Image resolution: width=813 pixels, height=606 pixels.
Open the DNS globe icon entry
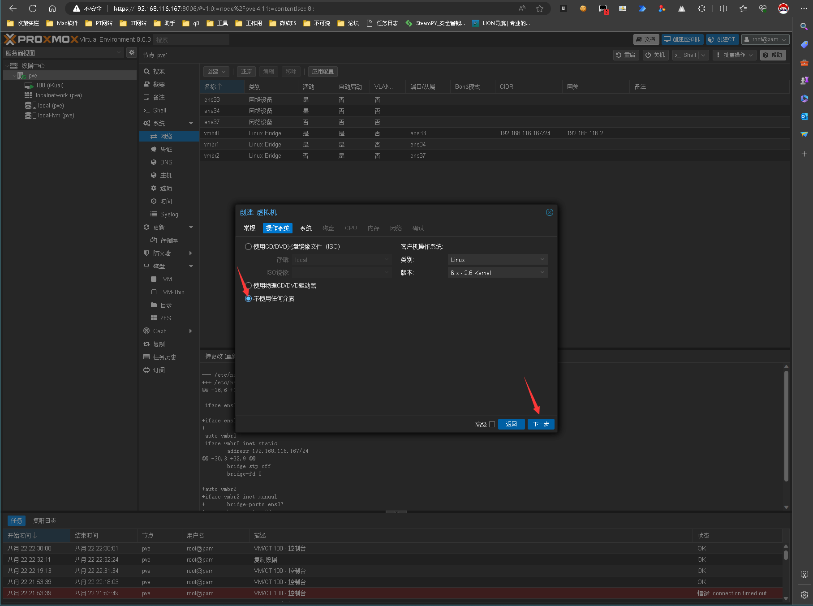[x=154, y=163]
